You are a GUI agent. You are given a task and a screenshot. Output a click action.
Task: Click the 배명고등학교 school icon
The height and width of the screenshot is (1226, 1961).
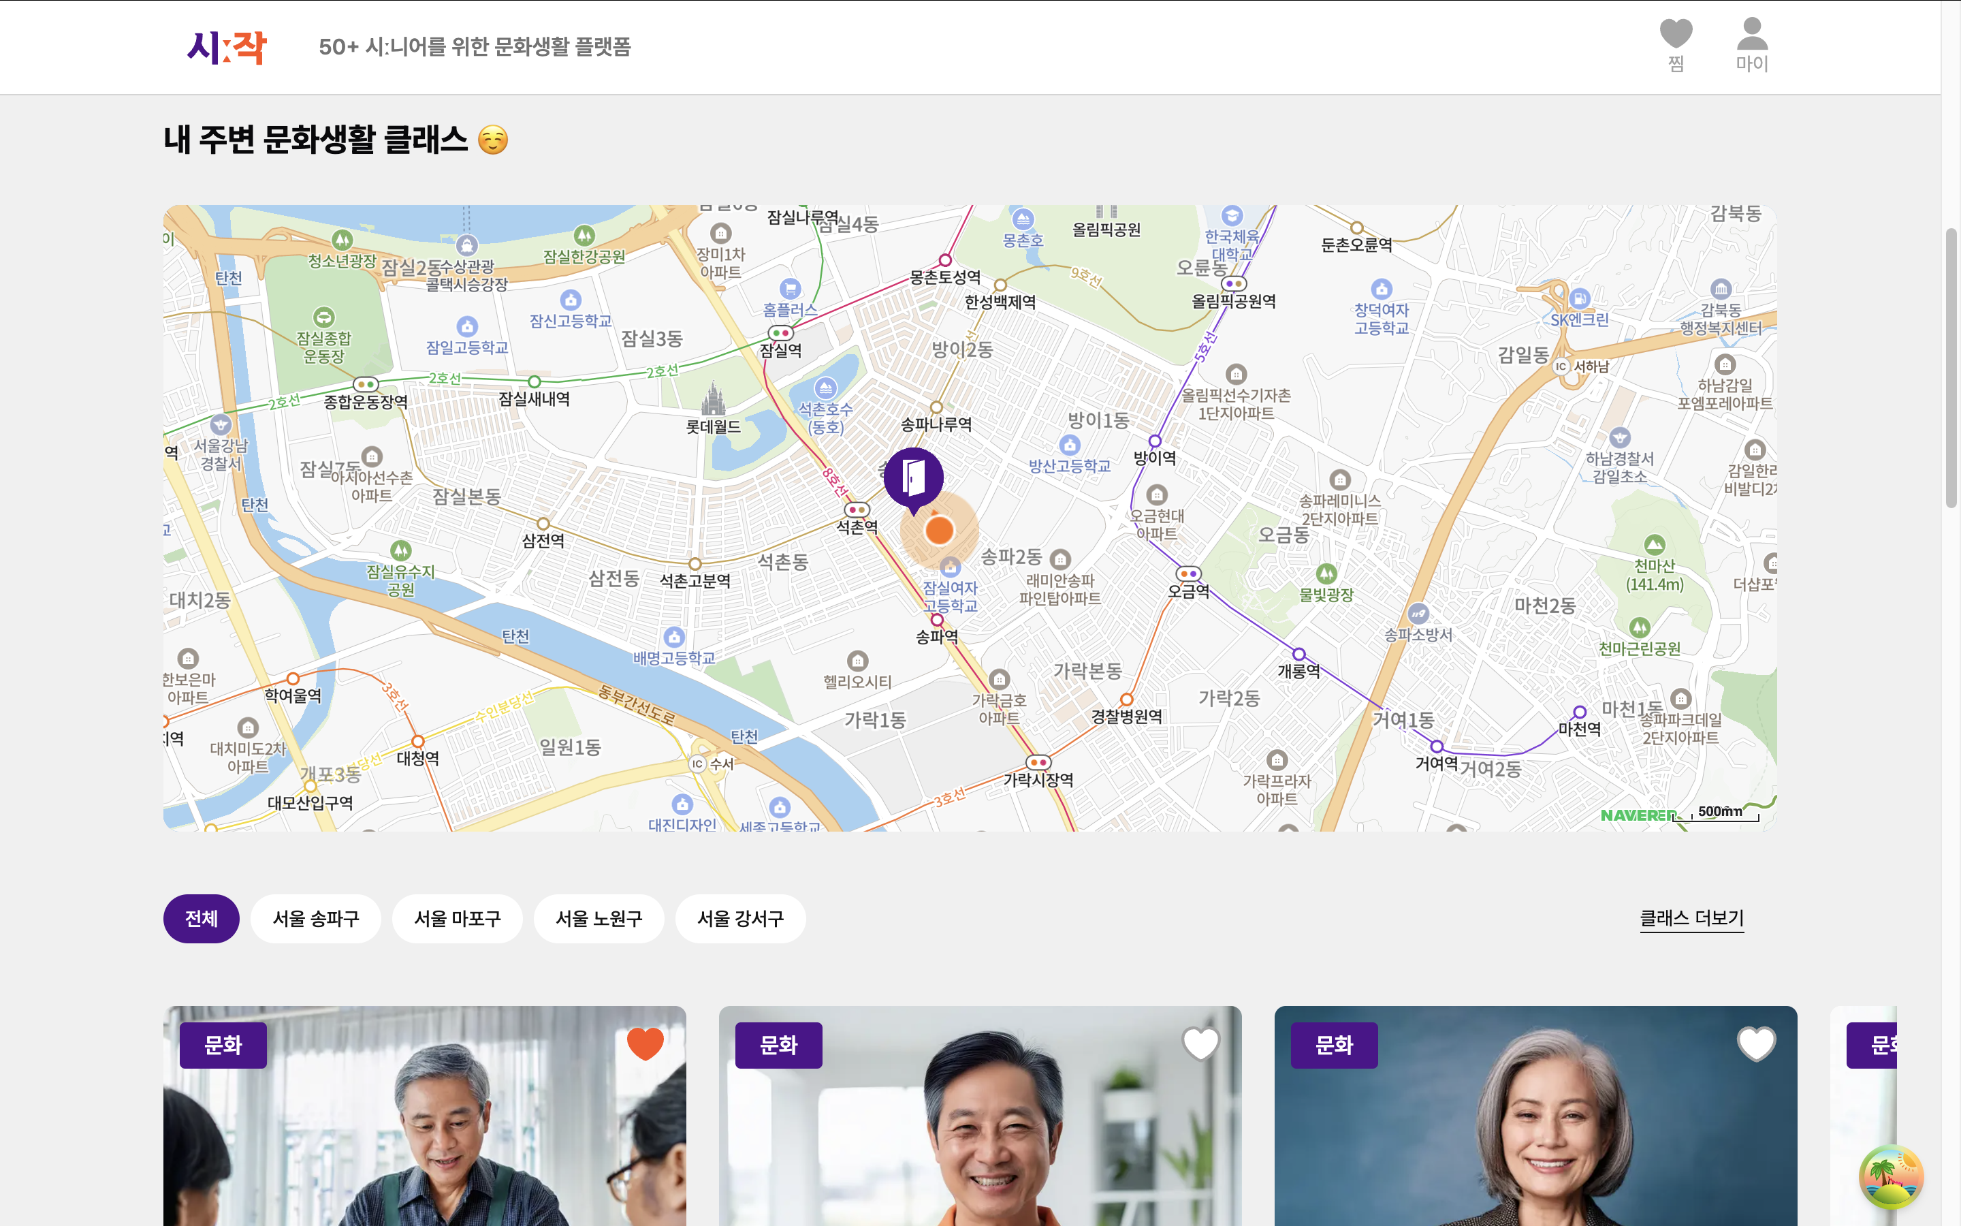tap(673, 638)
